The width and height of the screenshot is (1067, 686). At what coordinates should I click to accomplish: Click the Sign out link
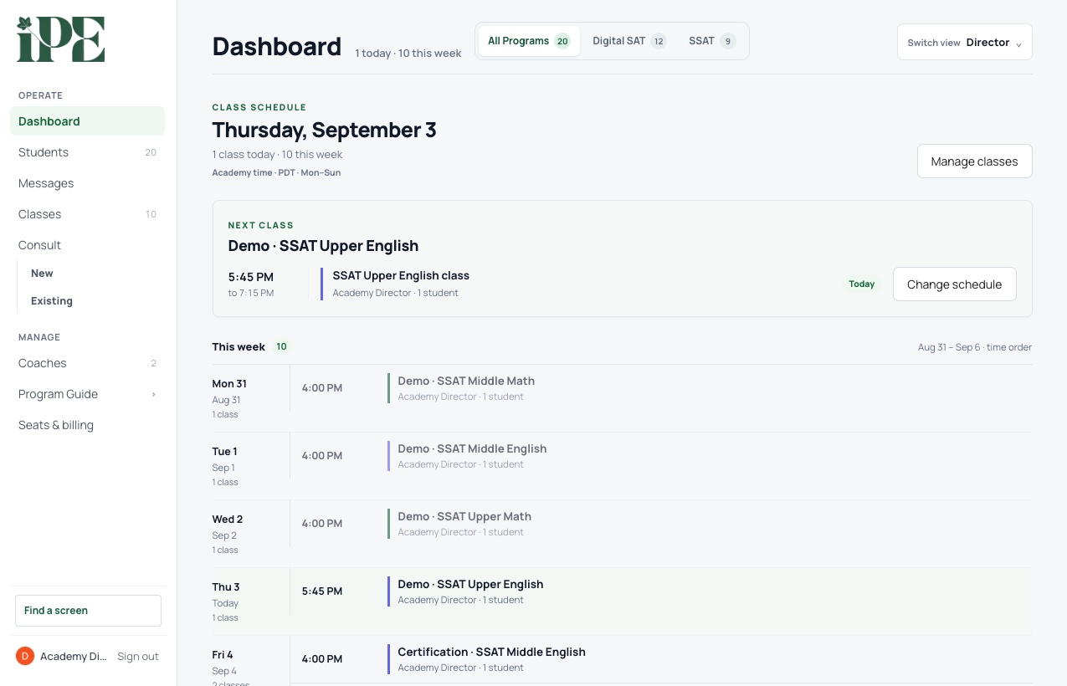click(138, 657)
